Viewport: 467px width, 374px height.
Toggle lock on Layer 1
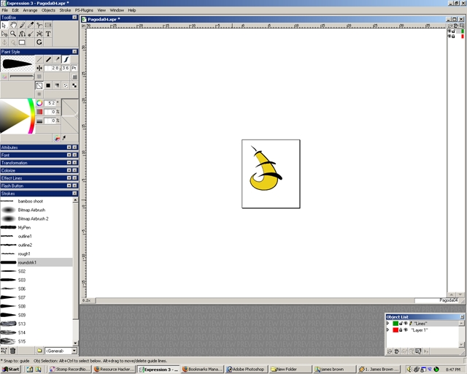tap(401, 330)
